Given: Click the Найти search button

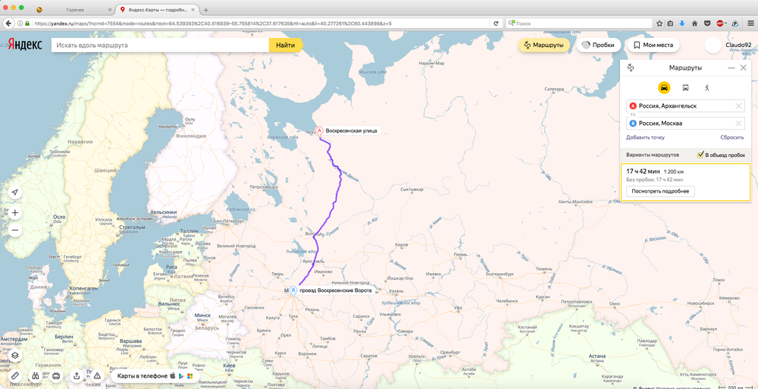Looking at the screenshot, I should pos(285,45).
